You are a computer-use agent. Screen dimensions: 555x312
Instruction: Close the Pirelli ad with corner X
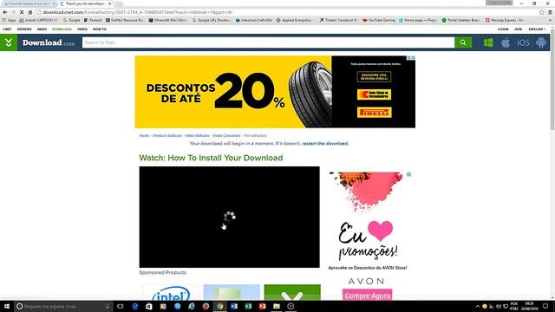click(x=413, y=58)
